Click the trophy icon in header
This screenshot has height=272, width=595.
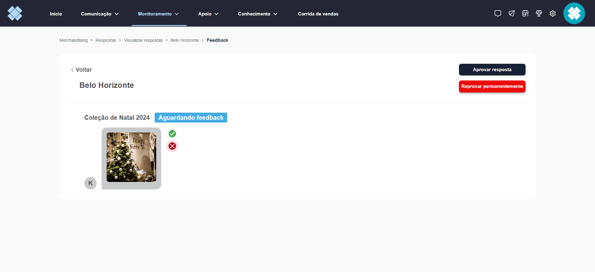coord(539,13)
